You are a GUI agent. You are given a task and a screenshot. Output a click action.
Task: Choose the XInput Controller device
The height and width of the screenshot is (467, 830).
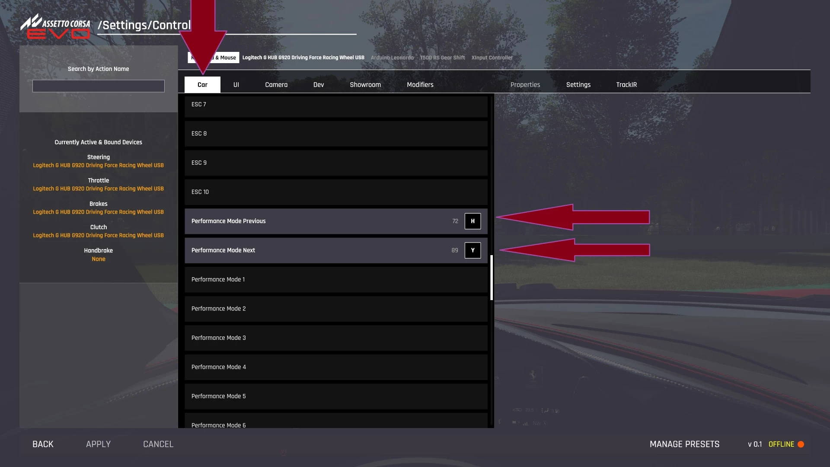click(x=492, y=58)
